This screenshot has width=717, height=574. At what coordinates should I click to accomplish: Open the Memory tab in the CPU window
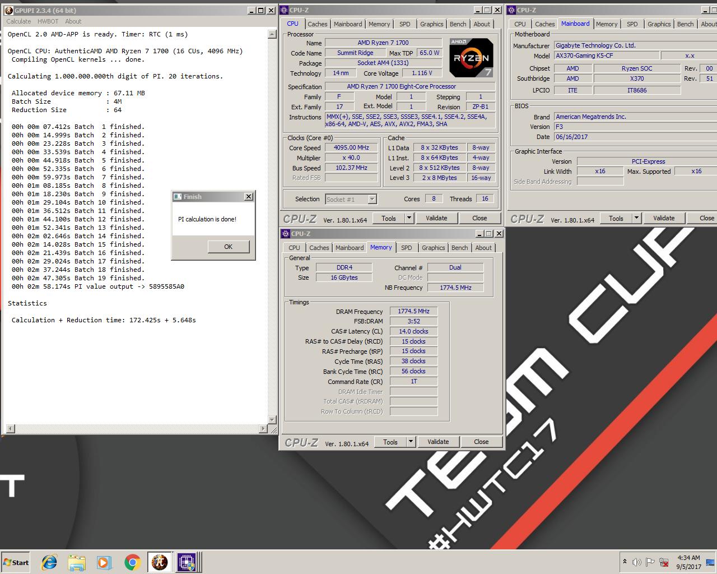coord(379,24)
